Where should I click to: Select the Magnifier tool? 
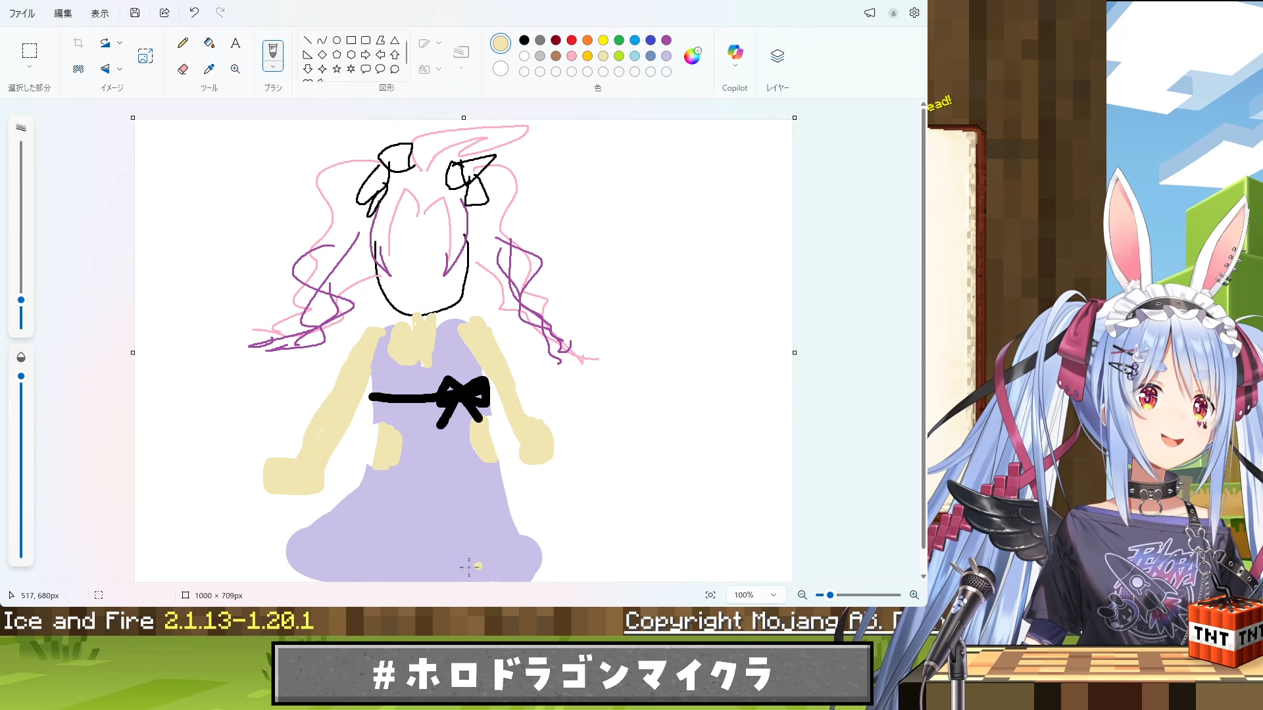tap(235, 69)
